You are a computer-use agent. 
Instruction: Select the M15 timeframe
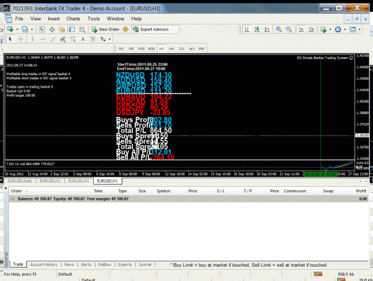(x=141, y=48)
